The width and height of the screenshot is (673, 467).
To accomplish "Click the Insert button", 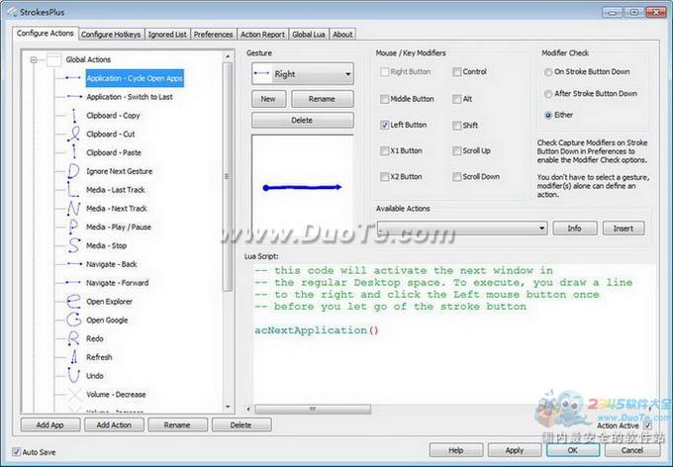I will 624,228.
